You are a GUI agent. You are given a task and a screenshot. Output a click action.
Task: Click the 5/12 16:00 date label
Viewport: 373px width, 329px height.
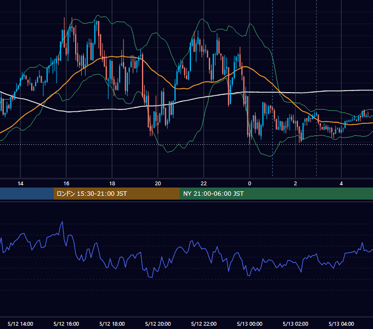(66, 324)
